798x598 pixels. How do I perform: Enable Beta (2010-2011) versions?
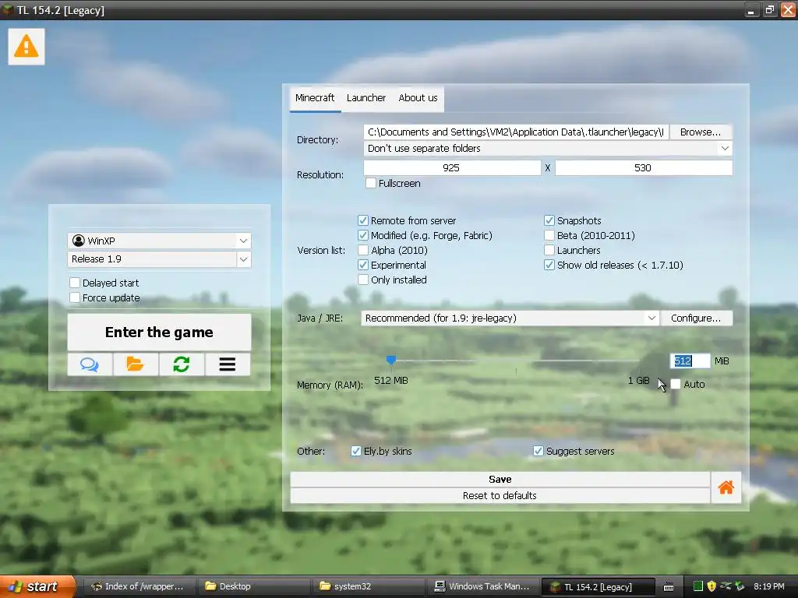549,235
